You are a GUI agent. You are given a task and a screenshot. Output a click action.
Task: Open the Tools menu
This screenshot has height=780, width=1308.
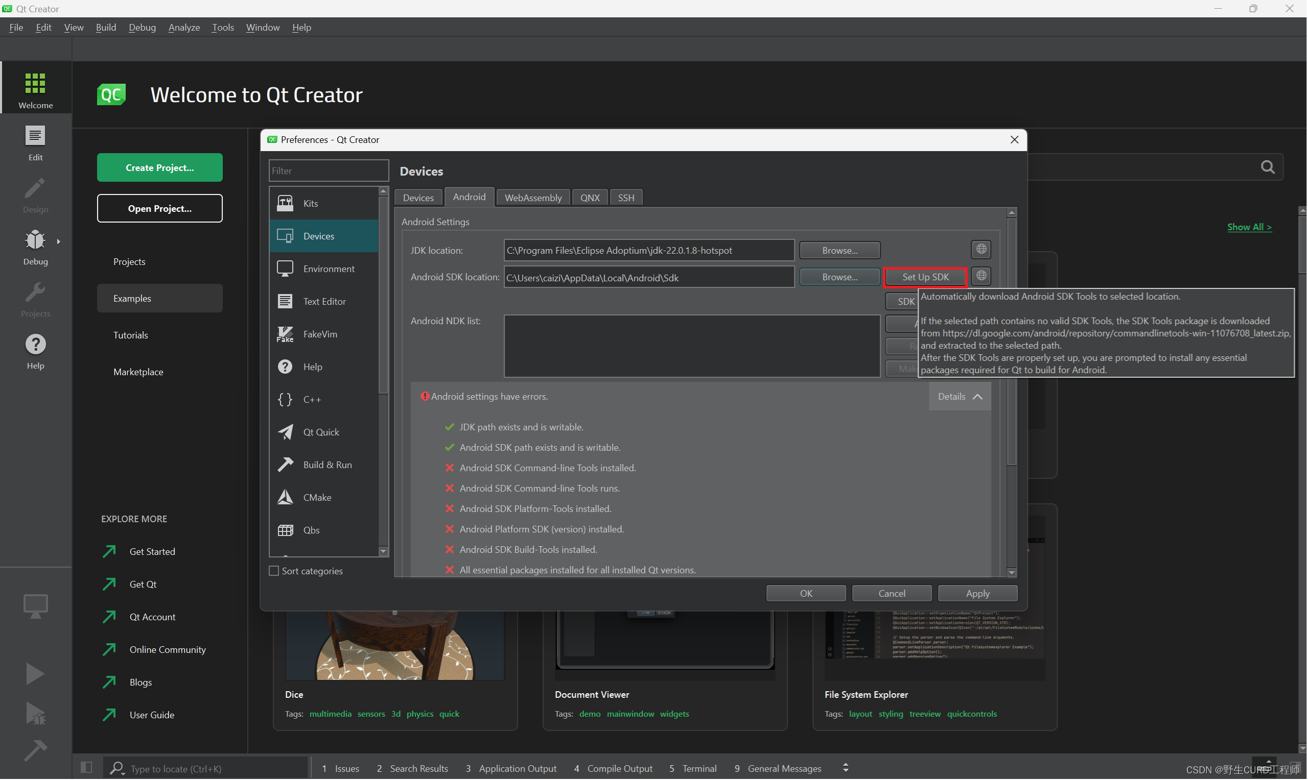click(x=223, y=28)
